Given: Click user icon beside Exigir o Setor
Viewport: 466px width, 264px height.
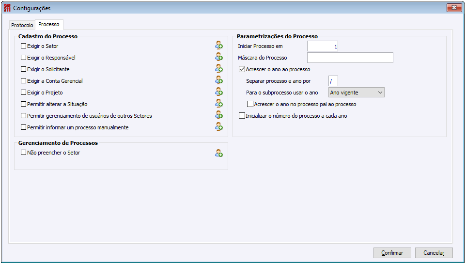Looking at the screenshot, I should [x=219, y=46].
